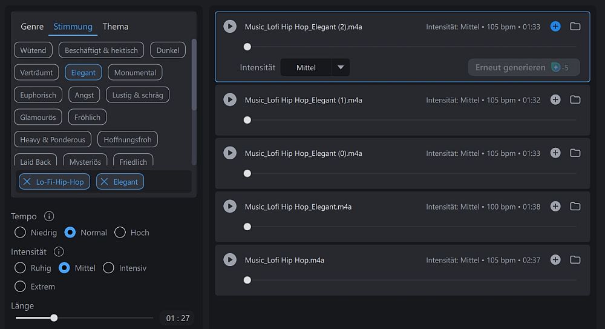Remove the Elegant selected tag
This screenshot has width=605, height=329.
[x=104, y=182]
